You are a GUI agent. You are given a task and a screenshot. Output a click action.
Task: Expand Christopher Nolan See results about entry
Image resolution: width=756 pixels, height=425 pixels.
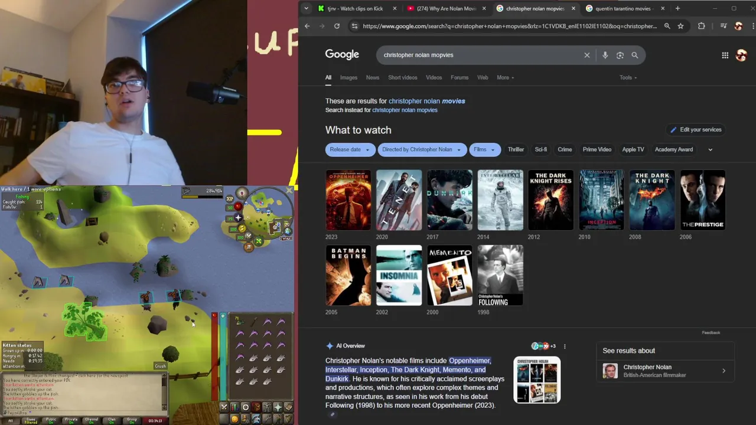coord(665,371)
